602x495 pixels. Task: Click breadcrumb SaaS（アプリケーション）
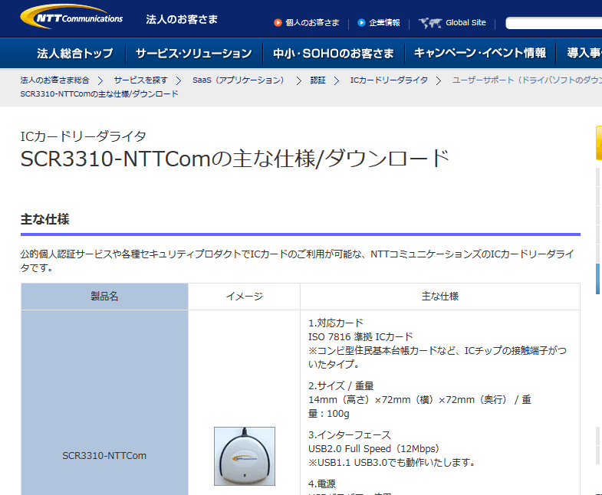(x=239, y=80)
